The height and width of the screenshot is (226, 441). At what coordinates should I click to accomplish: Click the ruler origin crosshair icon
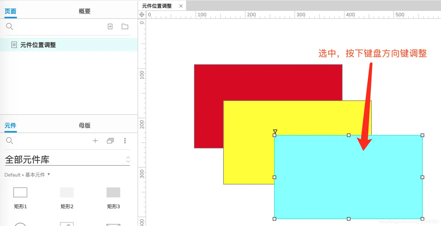click(x=142, y=14)
